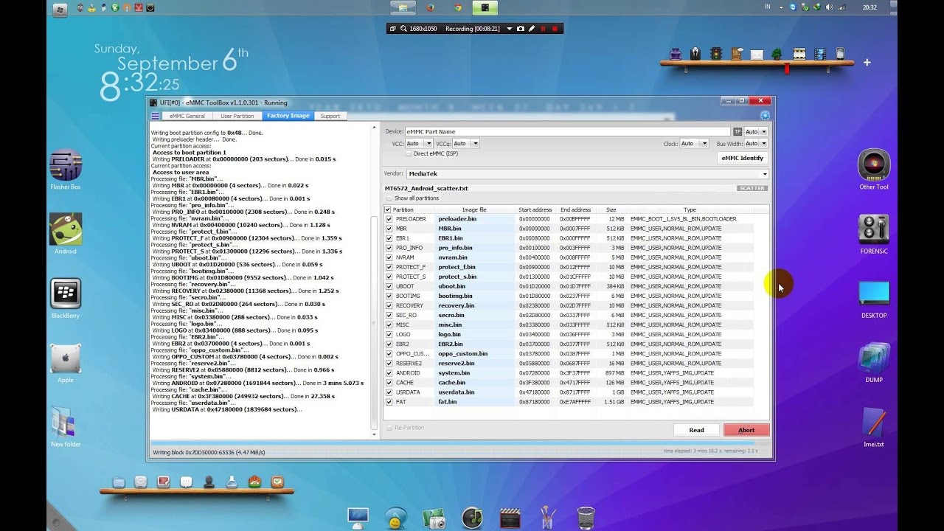Switch to the eMMC General tab

187,116
